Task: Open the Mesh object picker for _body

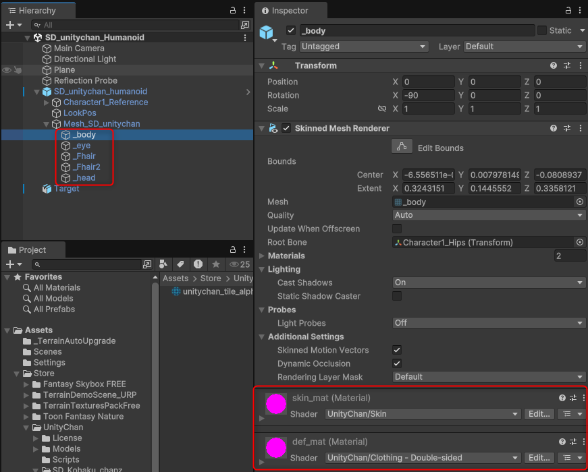Action: (x=579, y=202)
